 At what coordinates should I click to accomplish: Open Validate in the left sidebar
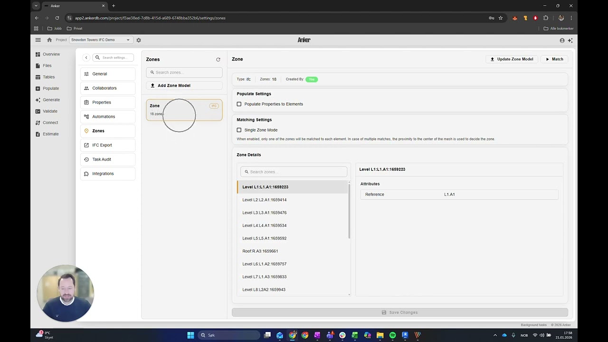click(47, 111)
